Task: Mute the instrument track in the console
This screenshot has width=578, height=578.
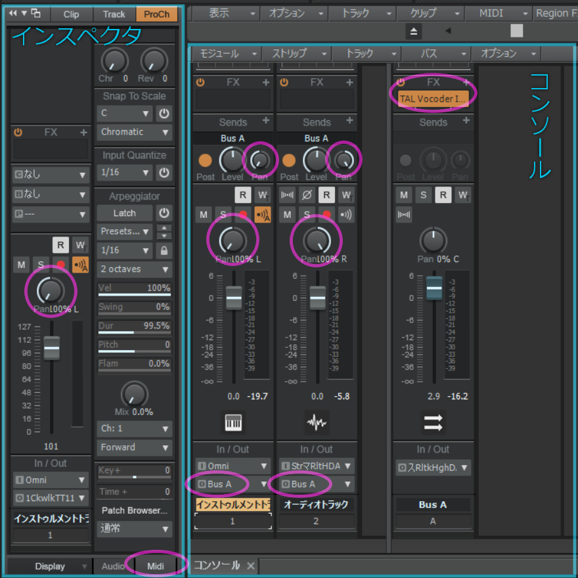Action: coord(203,213)
